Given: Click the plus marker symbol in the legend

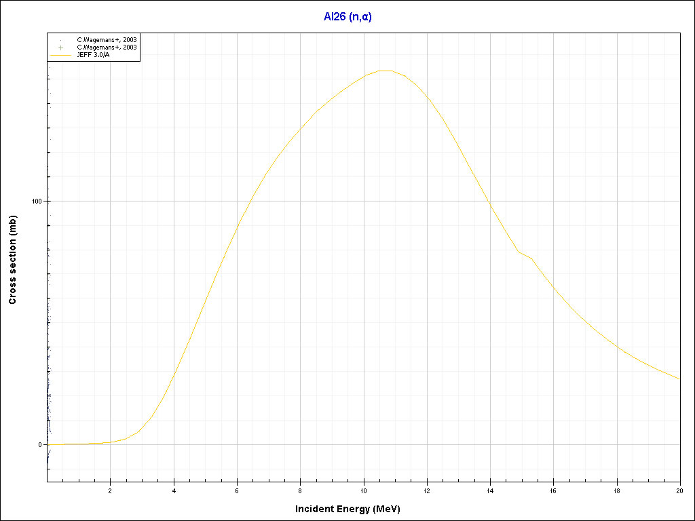Looking at the screenshot, I should (61, 47).
